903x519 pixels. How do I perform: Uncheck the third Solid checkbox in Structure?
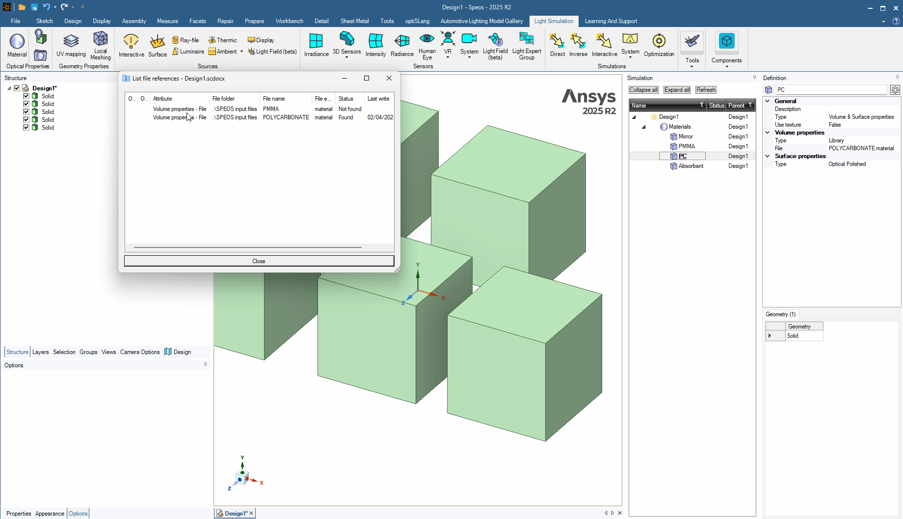[x=27, y=112]
